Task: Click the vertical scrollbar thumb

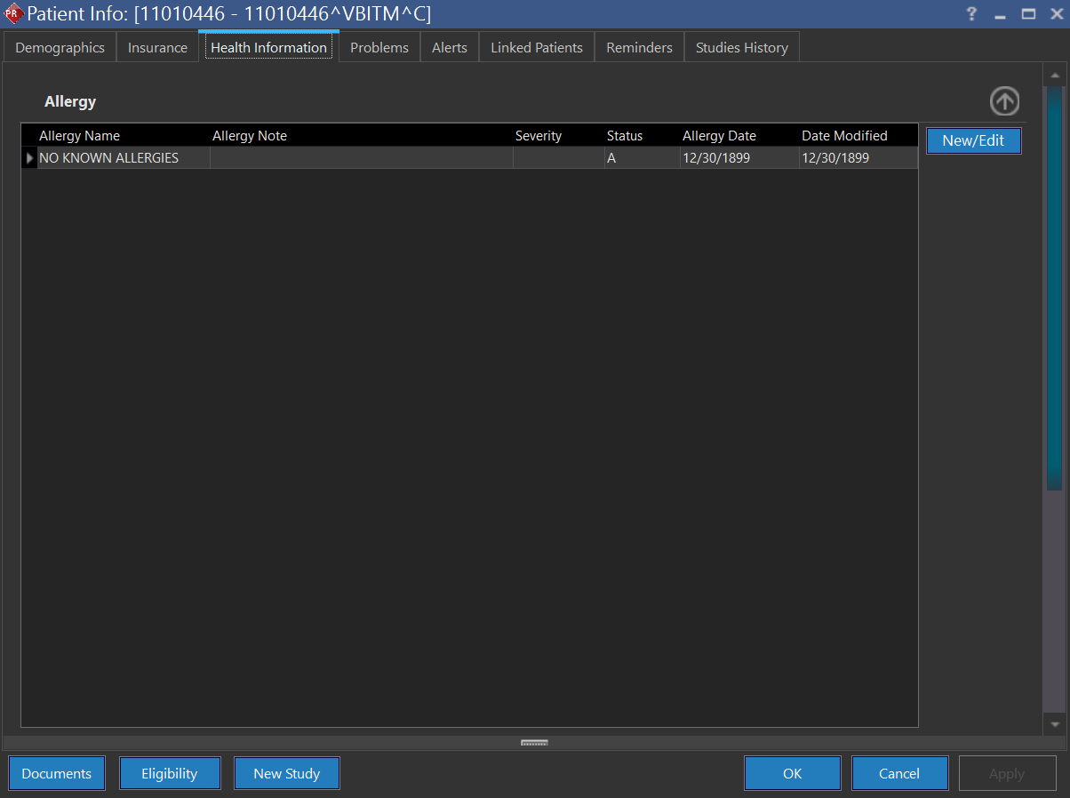Action: pos(1055,284)
